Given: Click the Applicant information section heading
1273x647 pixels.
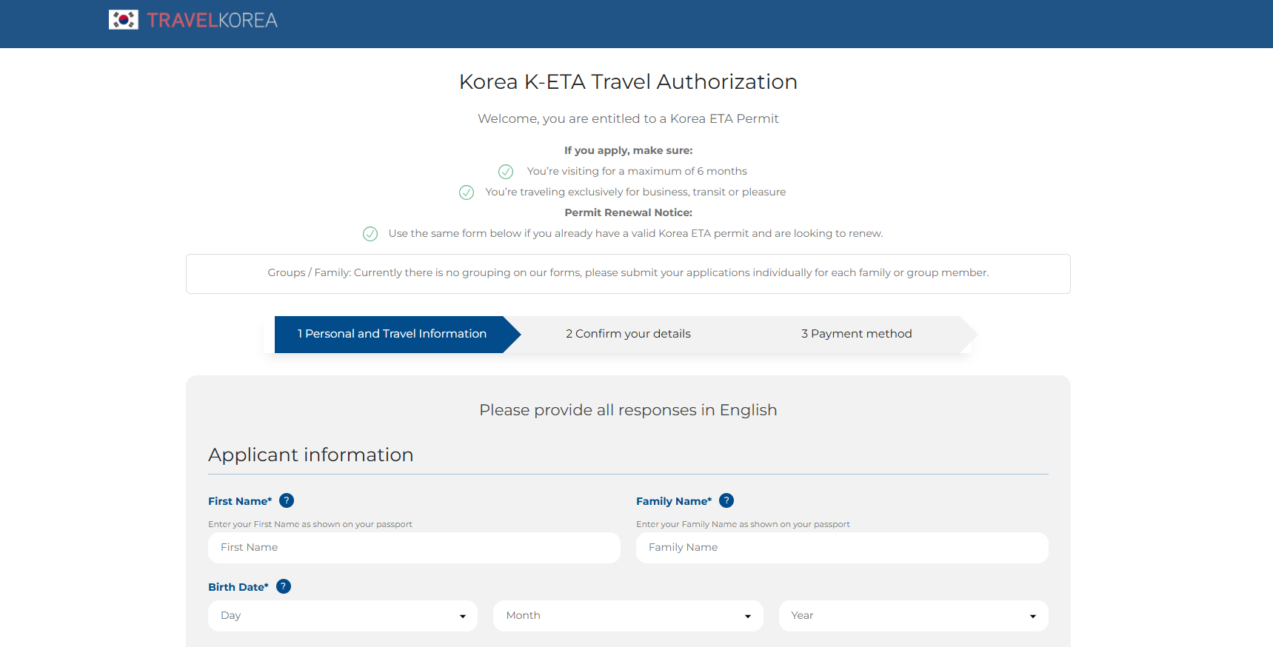Looking at the screenshot, I should tap(311, 455).
